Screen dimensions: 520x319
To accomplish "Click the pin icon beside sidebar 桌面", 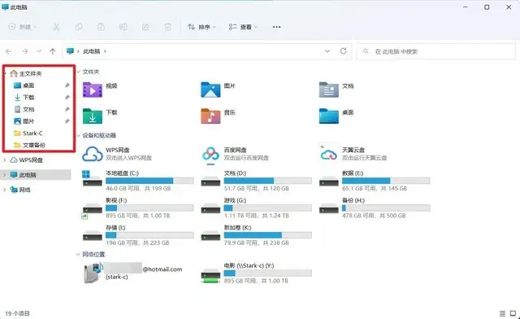I will coord(67,85).
